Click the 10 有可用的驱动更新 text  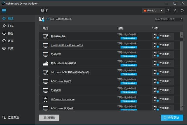point(59,19)
